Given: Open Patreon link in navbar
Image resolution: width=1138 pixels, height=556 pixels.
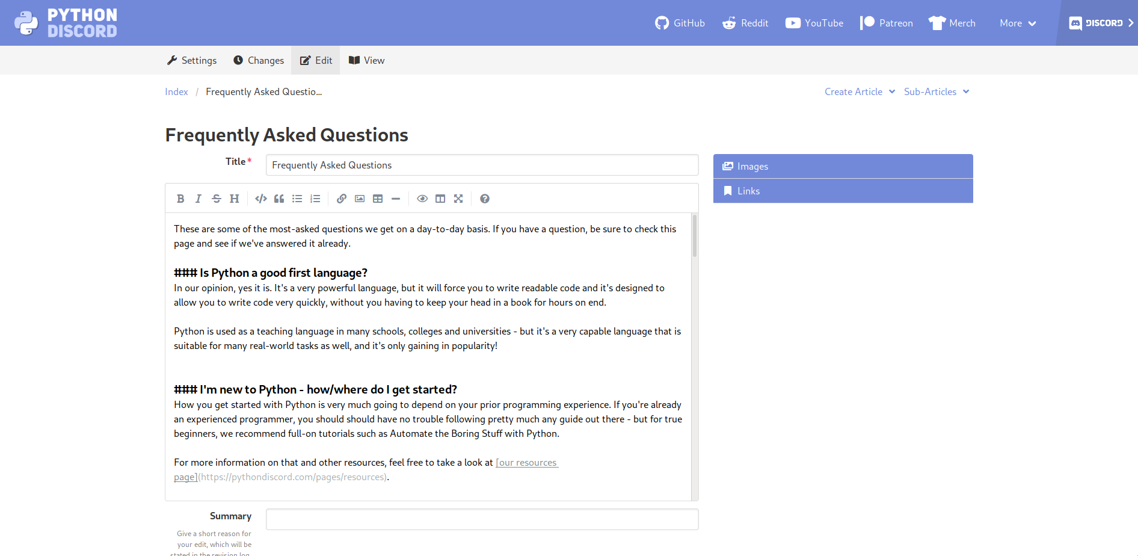Looking at the screenshot, I should click(887, 23).
